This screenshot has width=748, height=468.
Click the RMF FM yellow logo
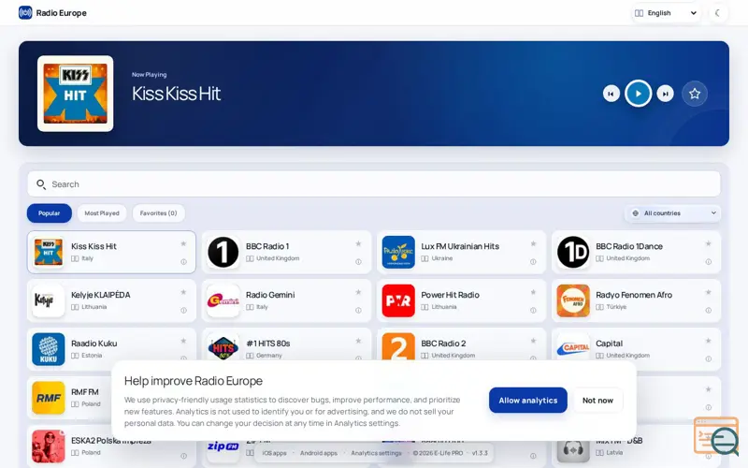[x=49, y=398]
